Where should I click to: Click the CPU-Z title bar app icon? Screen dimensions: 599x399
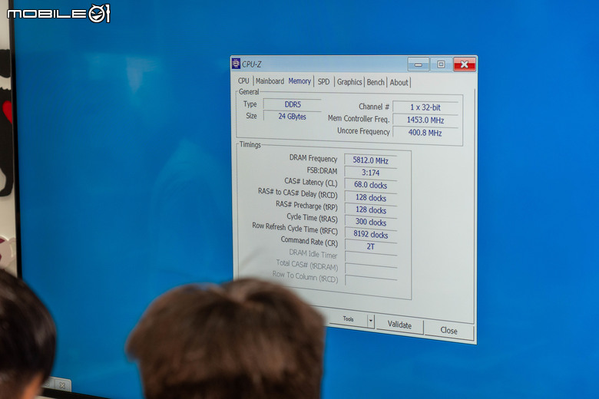coord(236,64)
